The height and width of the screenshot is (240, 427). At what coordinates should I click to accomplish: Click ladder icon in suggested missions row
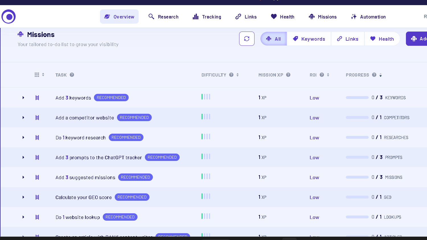pyautogui.click(x=37, y=177)
